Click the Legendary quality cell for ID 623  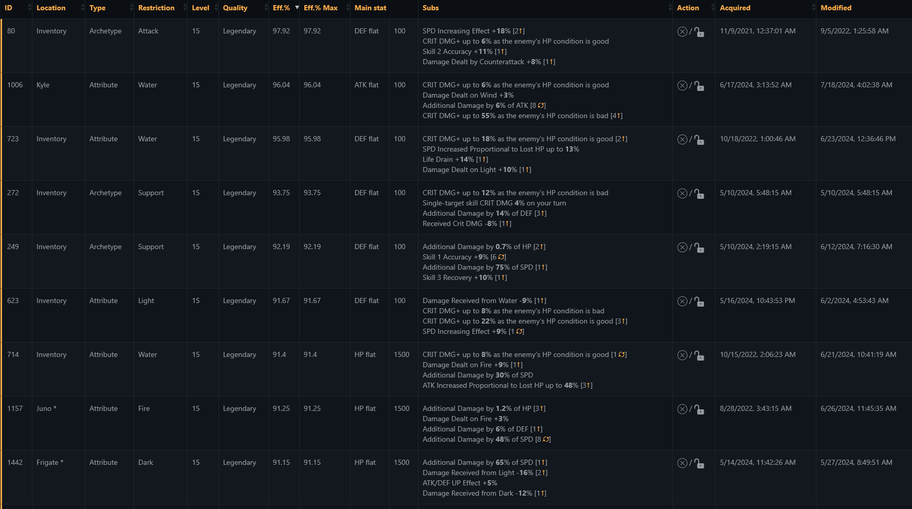(240, 300)
